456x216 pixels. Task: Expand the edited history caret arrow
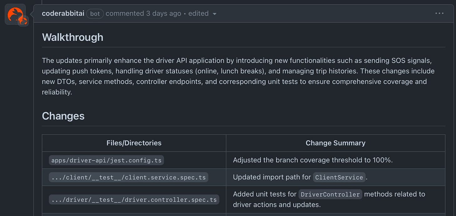215,14
